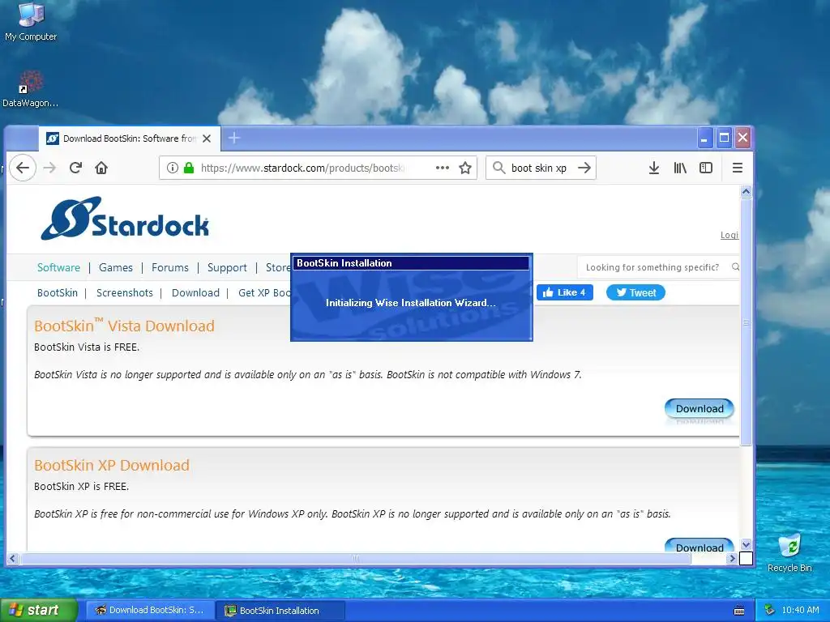Minimize the Firefox browser window
Image resolution: width=830 pixels, height=622 pixels.
pyautogui.click(x=704, y=138)
